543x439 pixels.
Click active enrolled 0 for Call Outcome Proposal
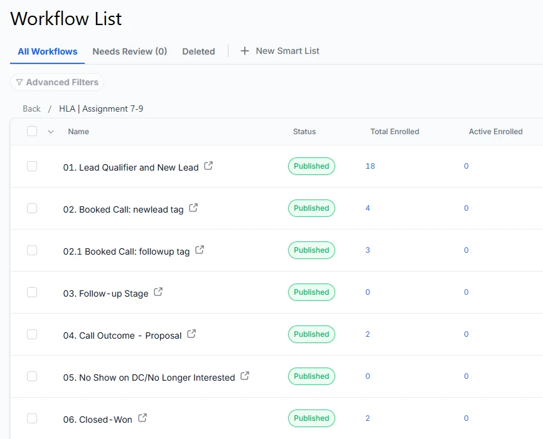(466, 334)
